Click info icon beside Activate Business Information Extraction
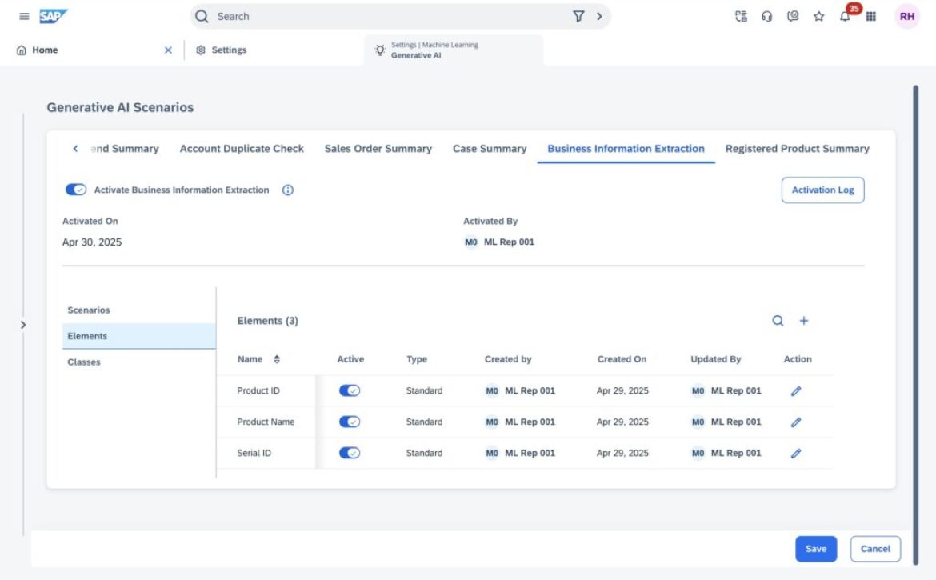This screenshot has height=580, width=936. pos(288,190)
